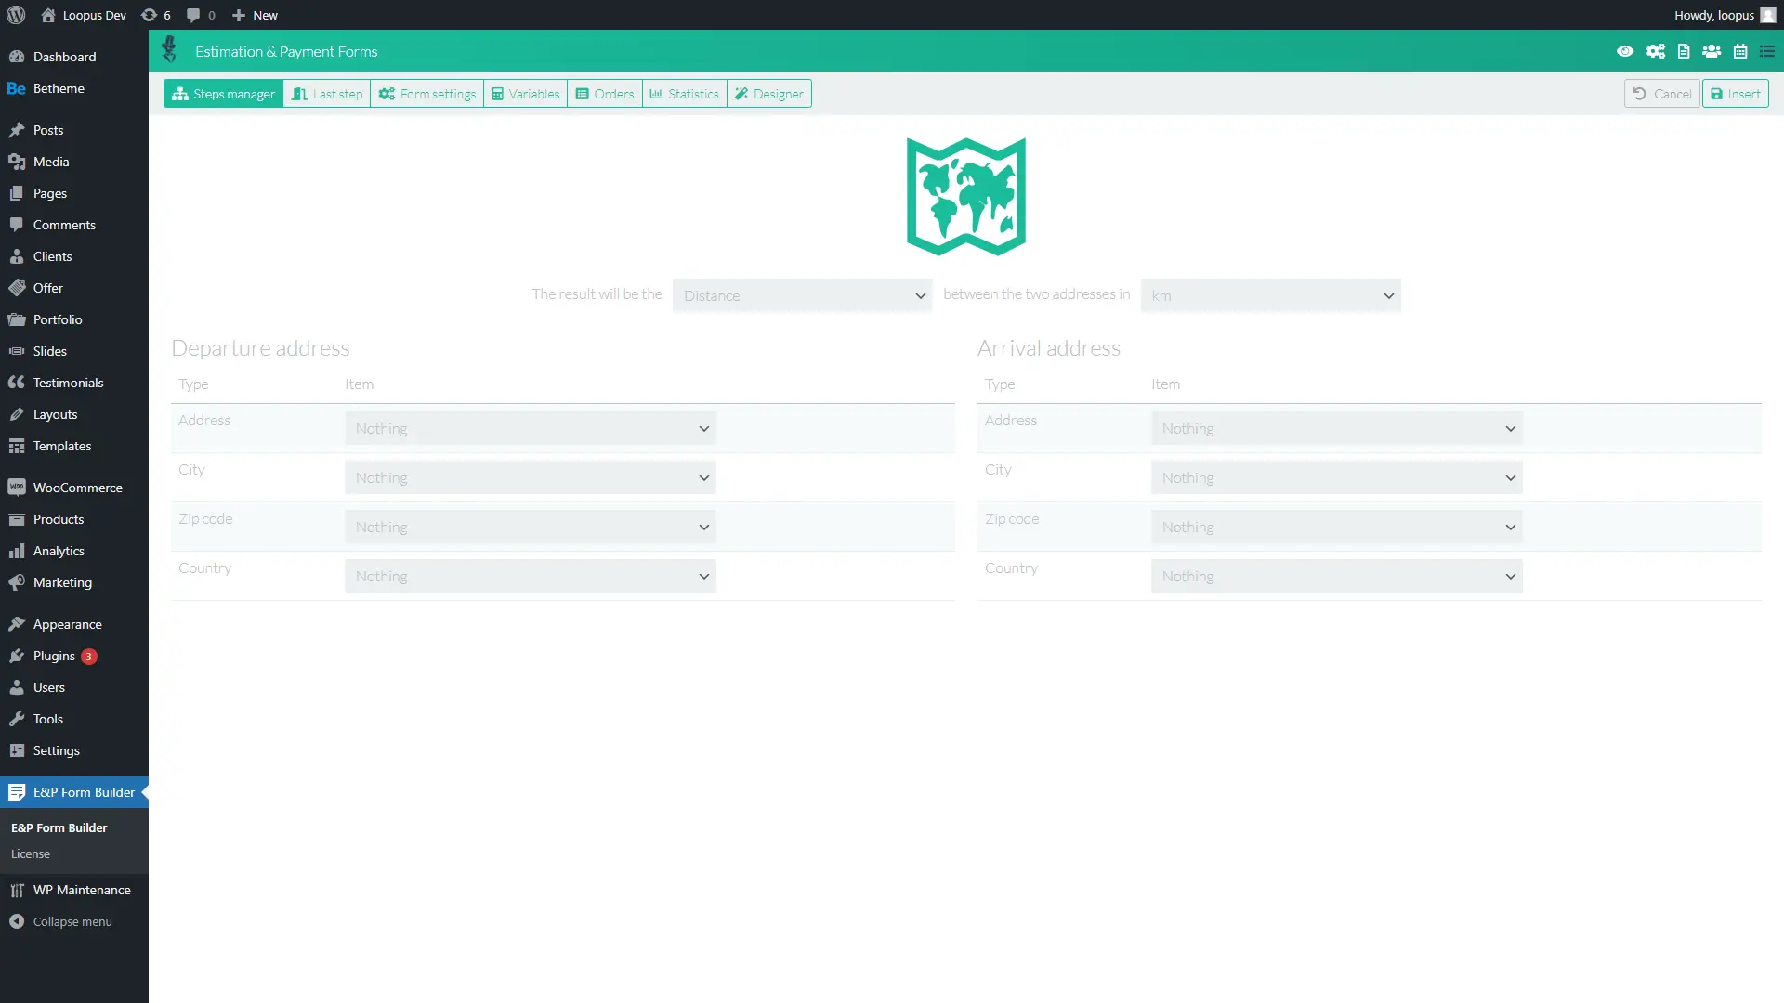Collapse the admin sidebar menu
The height and width of the screenshot is (1003, 1784).
(x=62, y=921)
